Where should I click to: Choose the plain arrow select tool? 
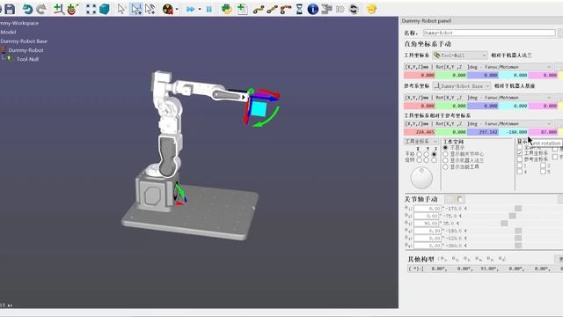tap(121, 9)
